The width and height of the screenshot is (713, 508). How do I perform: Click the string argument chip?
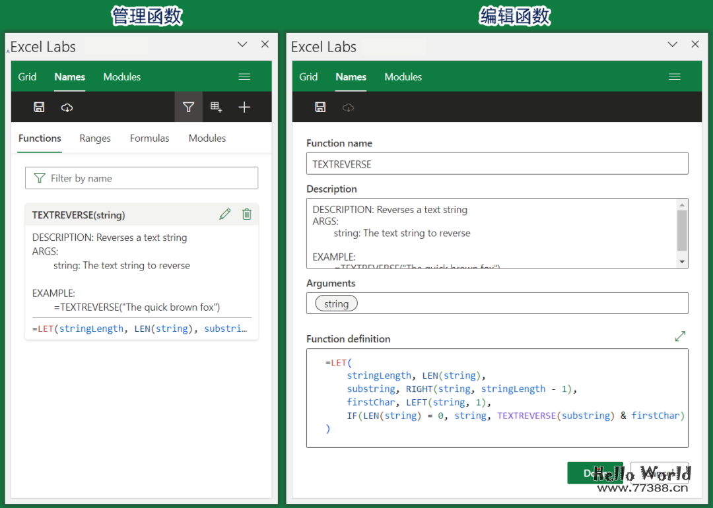(x=336, y=303)
